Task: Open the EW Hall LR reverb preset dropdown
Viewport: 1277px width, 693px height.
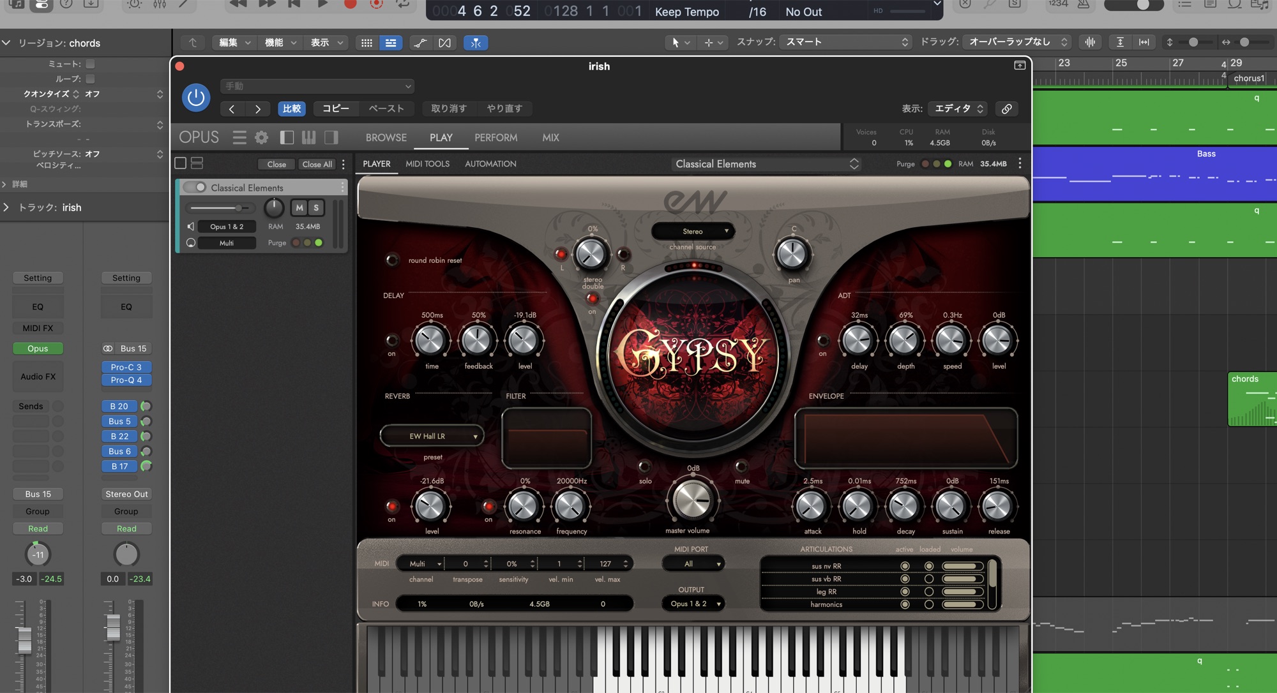Action: [432, 436]
